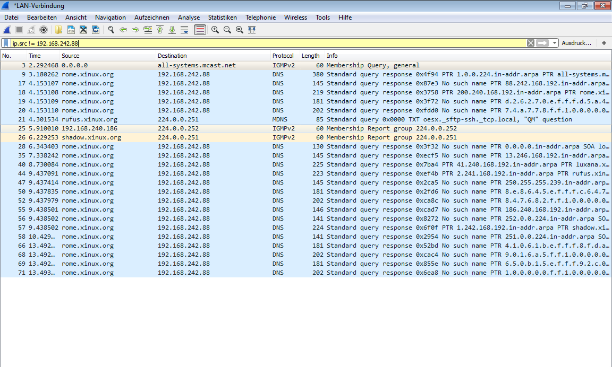
Task: Stop the running packet capture
Action: [19, 30]
